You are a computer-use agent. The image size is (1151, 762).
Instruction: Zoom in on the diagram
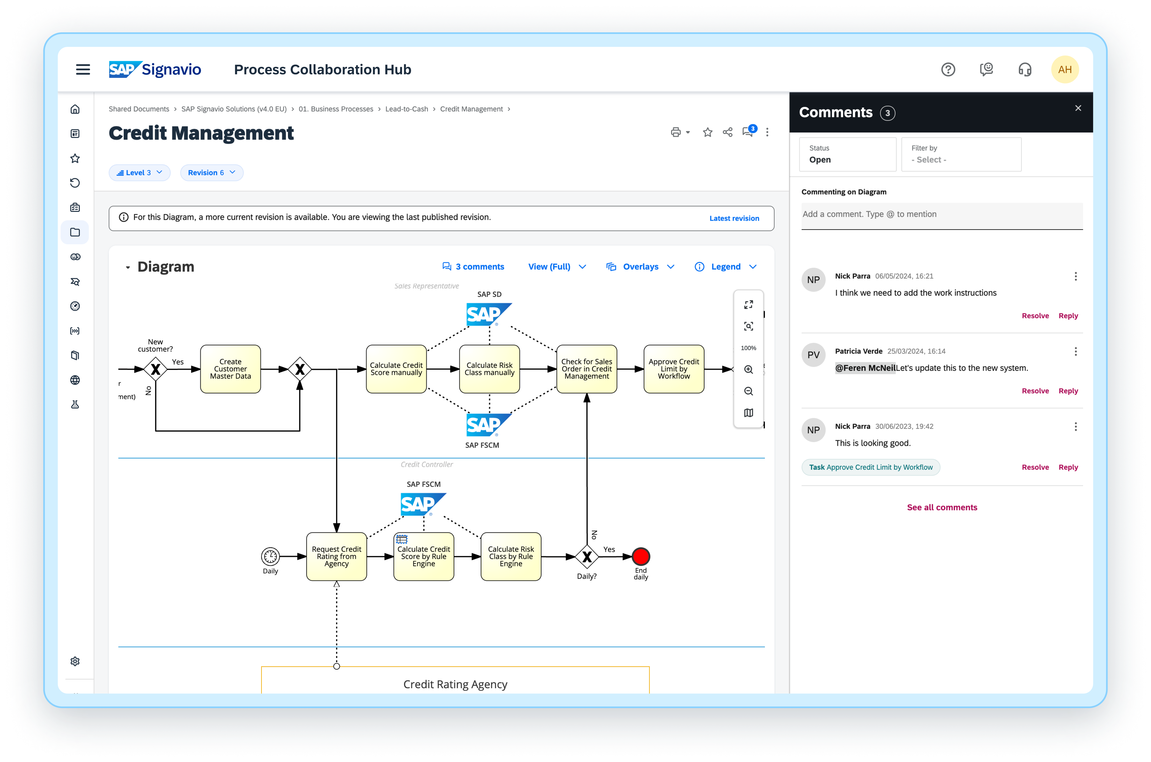click(749, 369)
